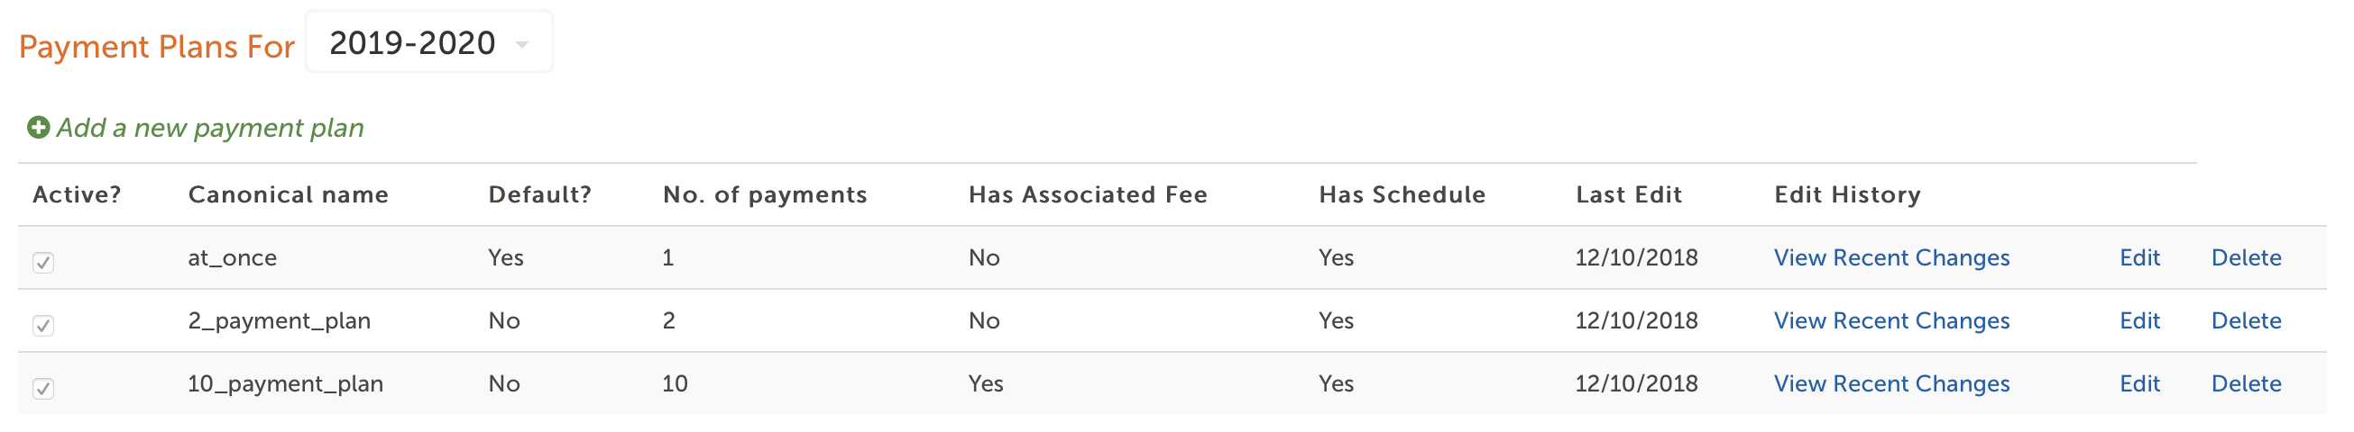Click Add a new payment plan link
2354x432 pixels.
point(210,129)
